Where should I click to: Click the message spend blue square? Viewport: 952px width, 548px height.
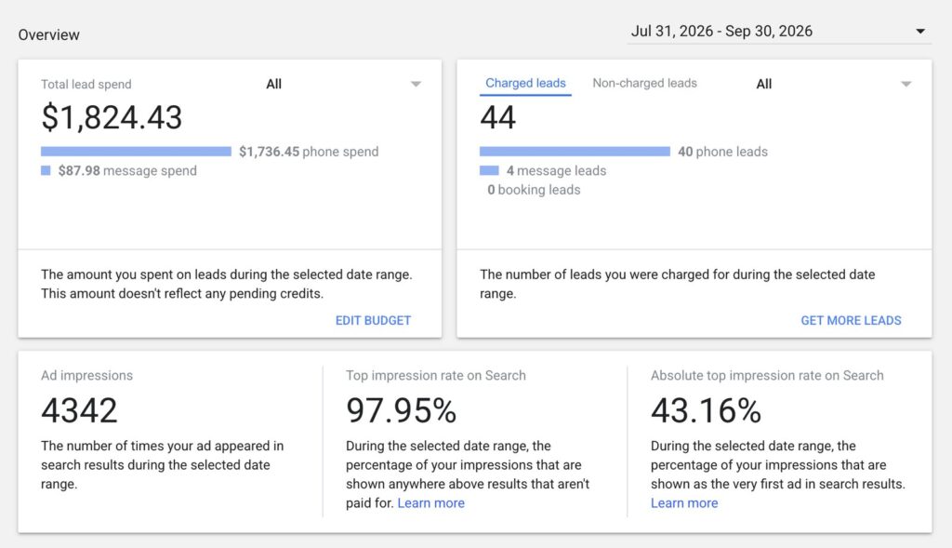point(46,170)
